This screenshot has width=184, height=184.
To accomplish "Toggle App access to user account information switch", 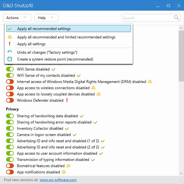I will coord(10,153).
